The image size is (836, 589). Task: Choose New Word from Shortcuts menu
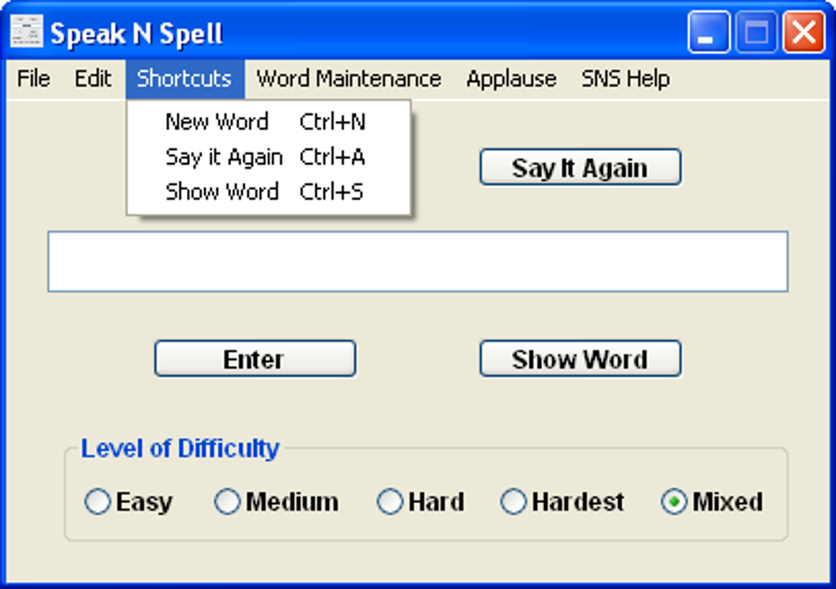[x=268, y=122]
